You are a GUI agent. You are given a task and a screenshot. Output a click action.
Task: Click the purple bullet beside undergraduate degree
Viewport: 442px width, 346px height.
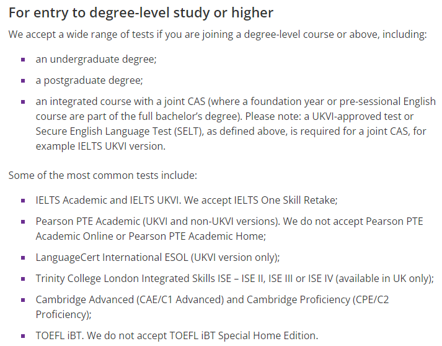point(23,60)
